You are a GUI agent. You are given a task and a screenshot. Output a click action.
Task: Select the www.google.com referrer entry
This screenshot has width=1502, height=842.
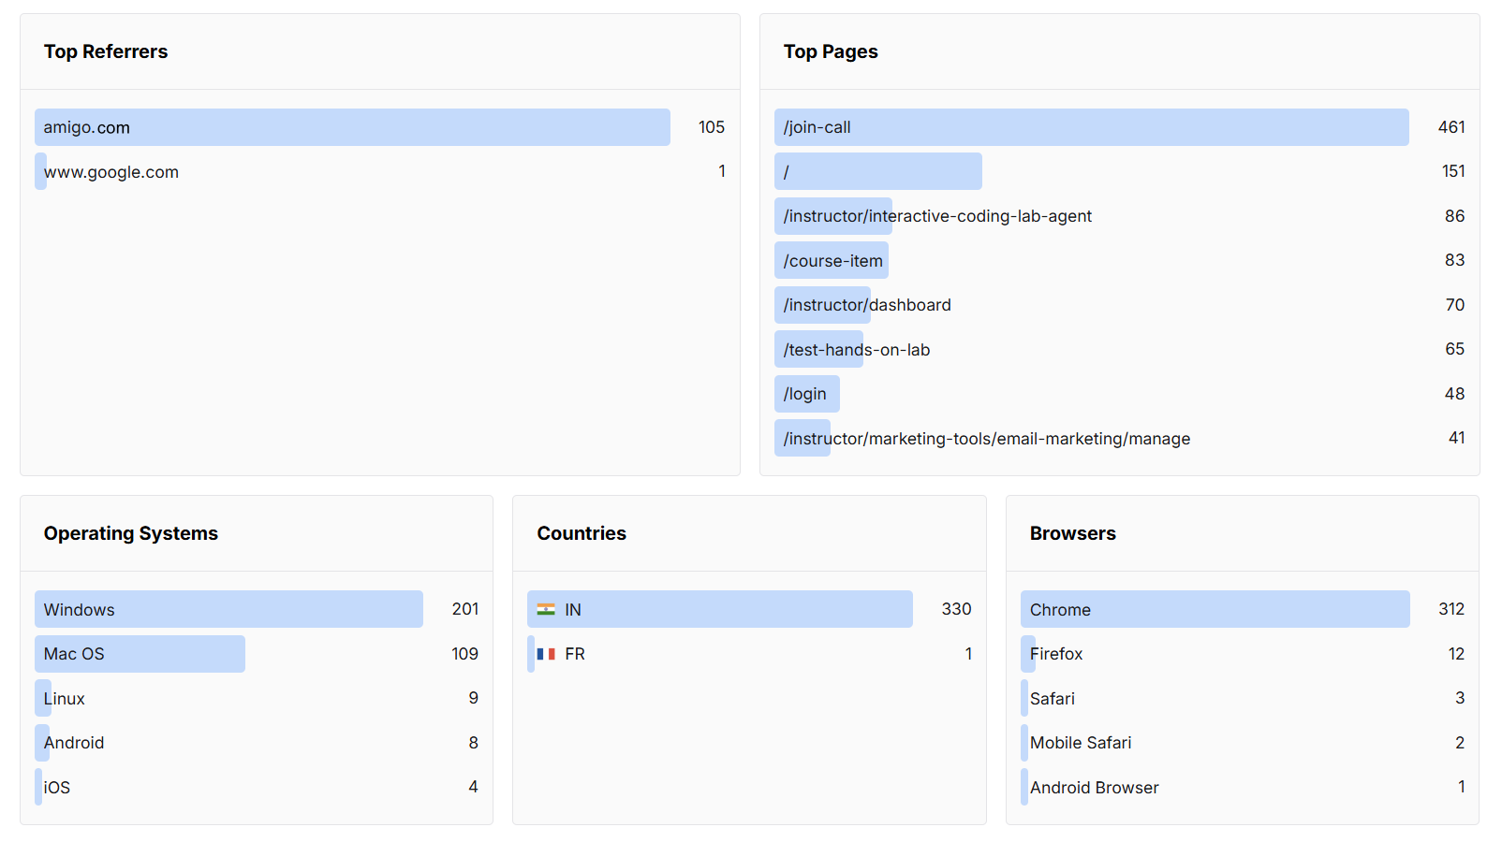(112, 171)
